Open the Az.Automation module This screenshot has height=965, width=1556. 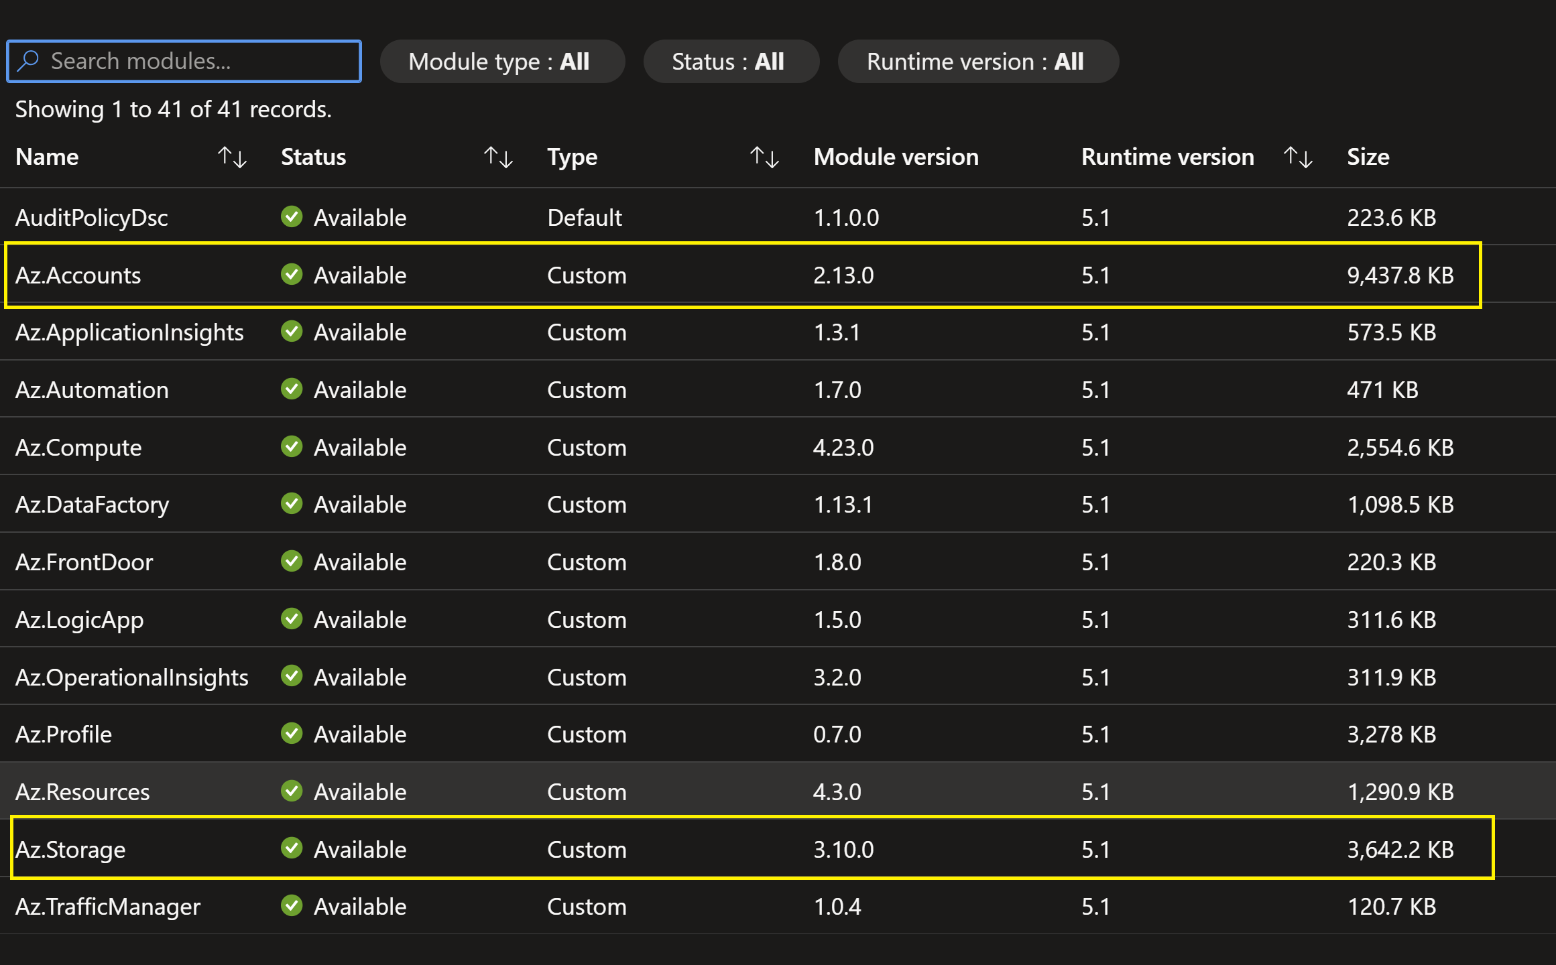tap(92, 390)
